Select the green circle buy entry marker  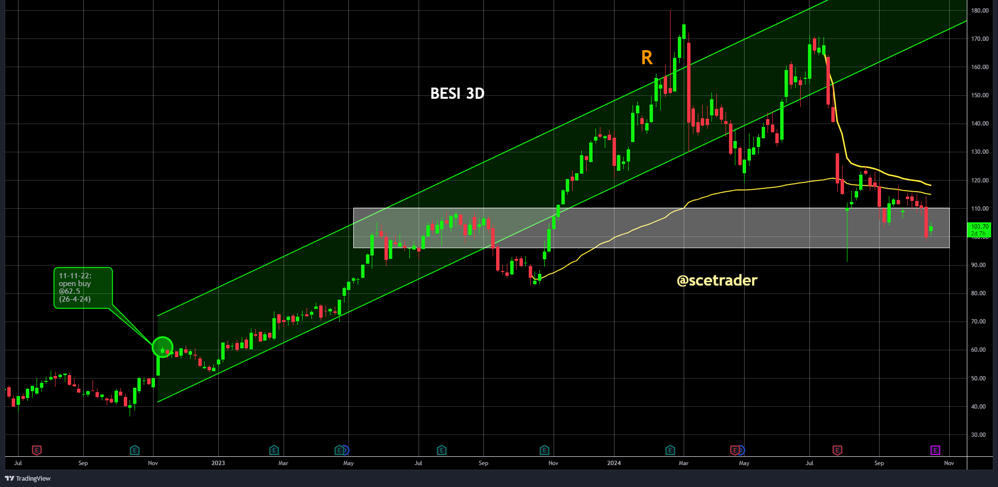pos(163,347)
